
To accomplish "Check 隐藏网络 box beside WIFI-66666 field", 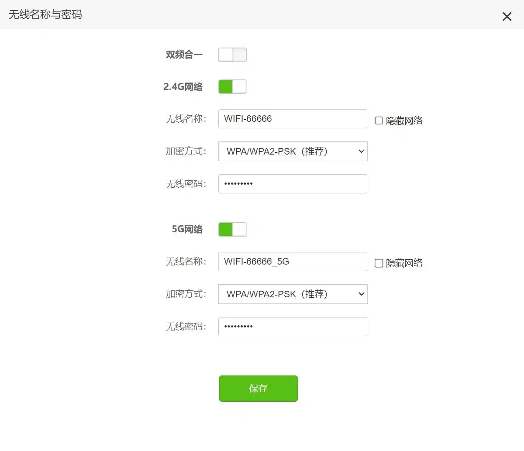I will tap(379, 120).
